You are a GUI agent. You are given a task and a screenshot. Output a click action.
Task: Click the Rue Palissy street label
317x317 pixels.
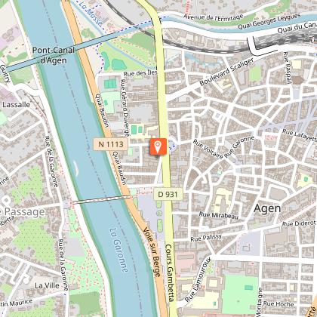206,238
